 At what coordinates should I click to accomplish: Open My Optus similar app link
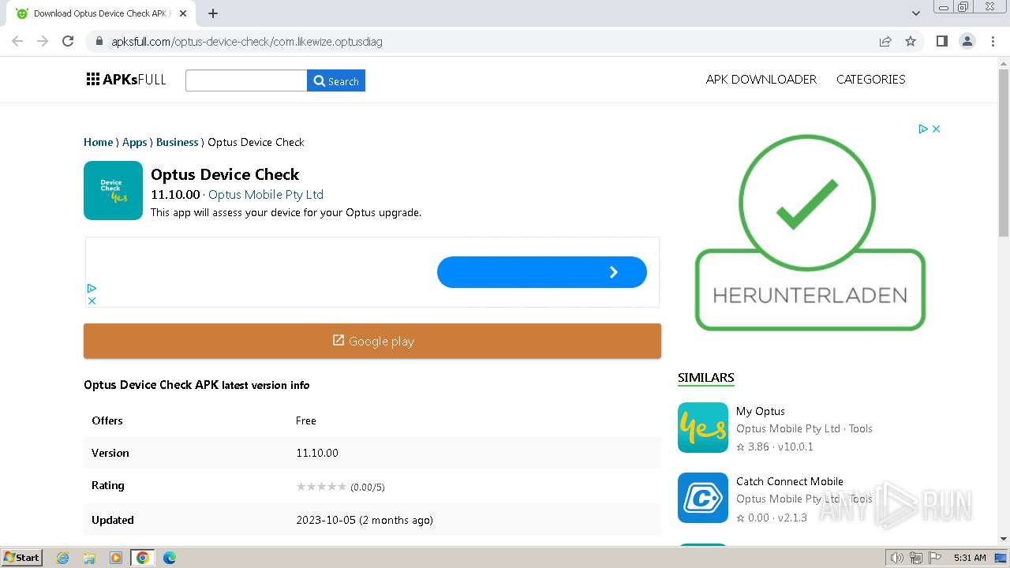pos(761,411)
